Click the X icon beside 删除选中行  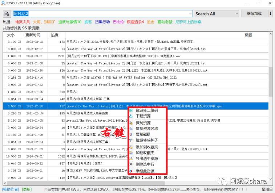click(131, 164)
